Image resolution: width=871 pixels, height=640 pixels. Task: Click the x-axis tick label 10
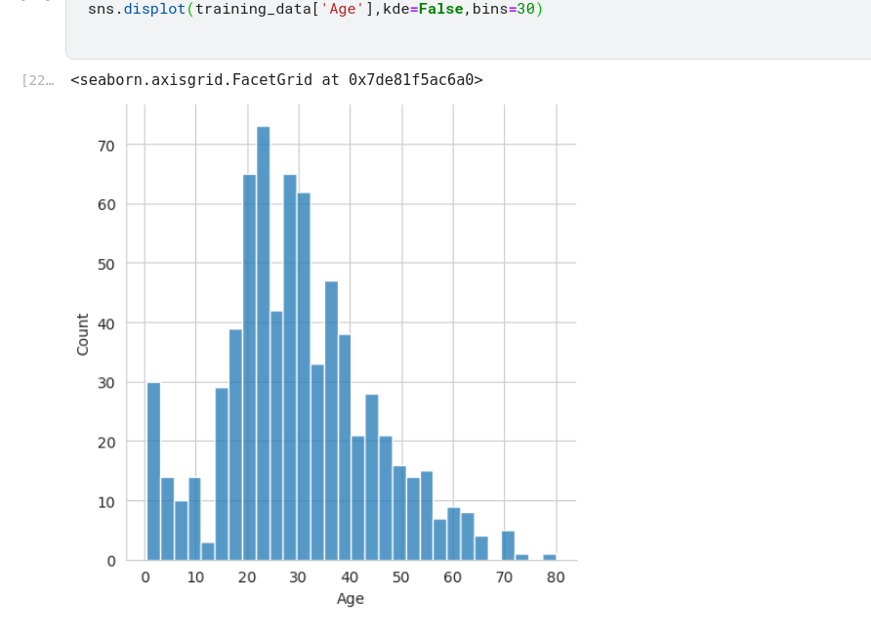[x=195, y=577]
